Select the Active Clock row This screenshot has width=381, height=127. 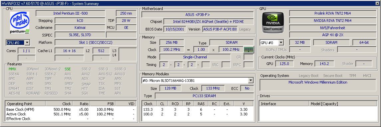pos(71,114)
